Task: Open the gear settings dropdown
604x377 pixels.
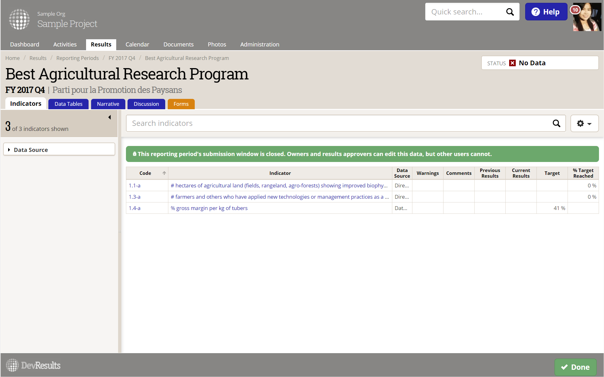Action: coord(584,123)
